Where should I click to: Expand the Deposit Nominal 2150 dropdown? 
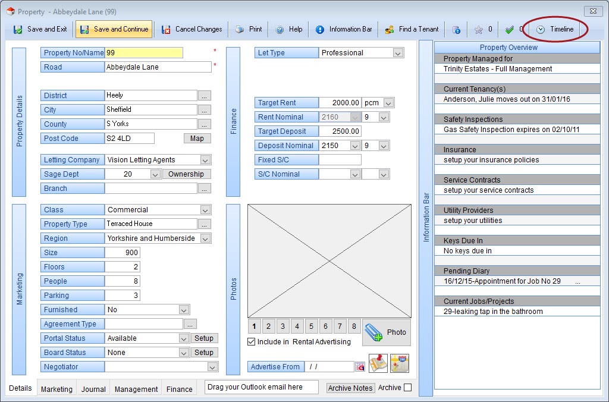[354, 146]
